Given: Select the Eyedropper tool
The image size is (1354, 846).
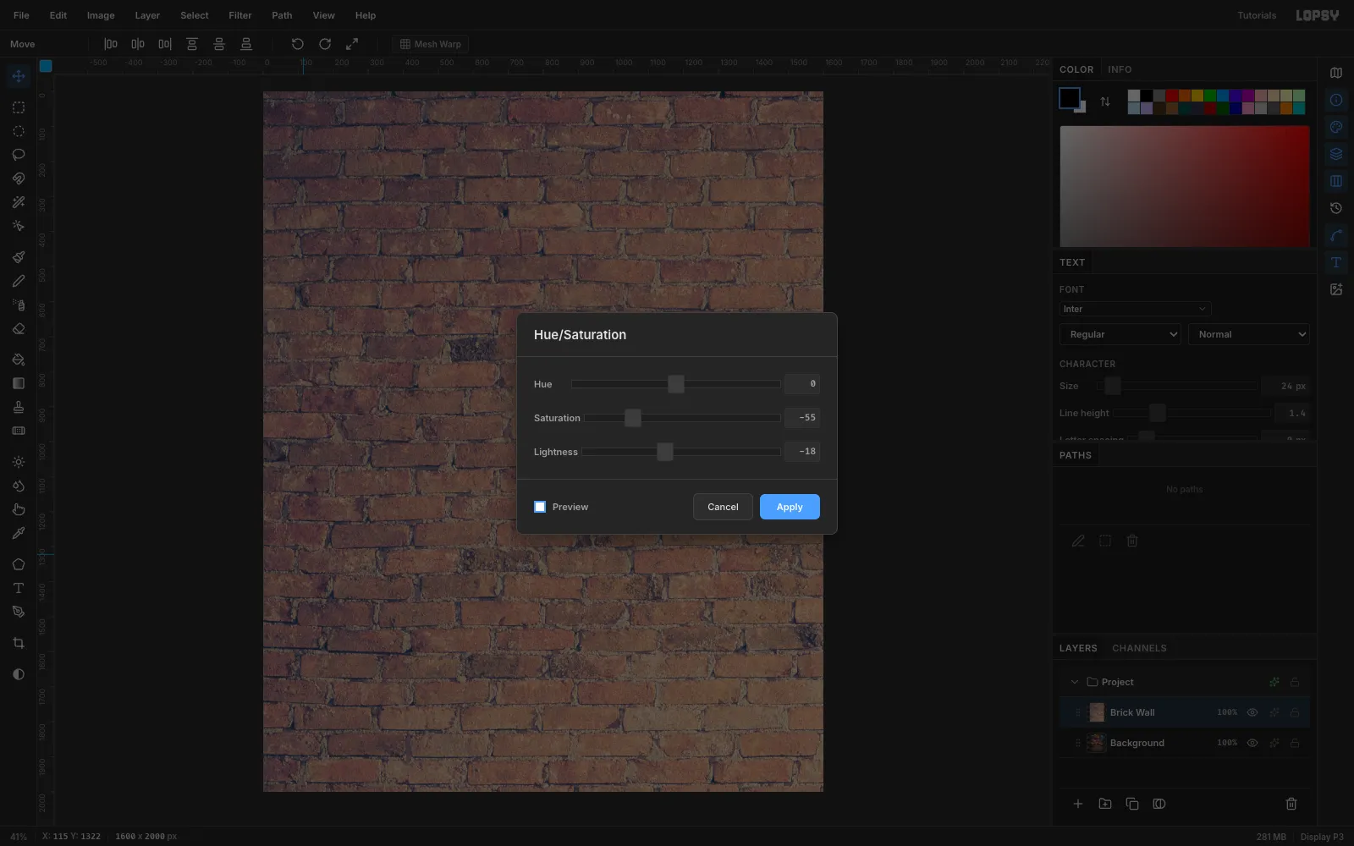Looking at the screenshot, I should pos(19,533).
